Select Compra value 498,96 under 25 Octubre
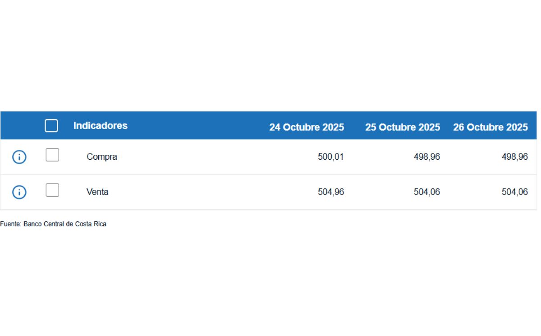541x336 pixels. coord(426,157)
